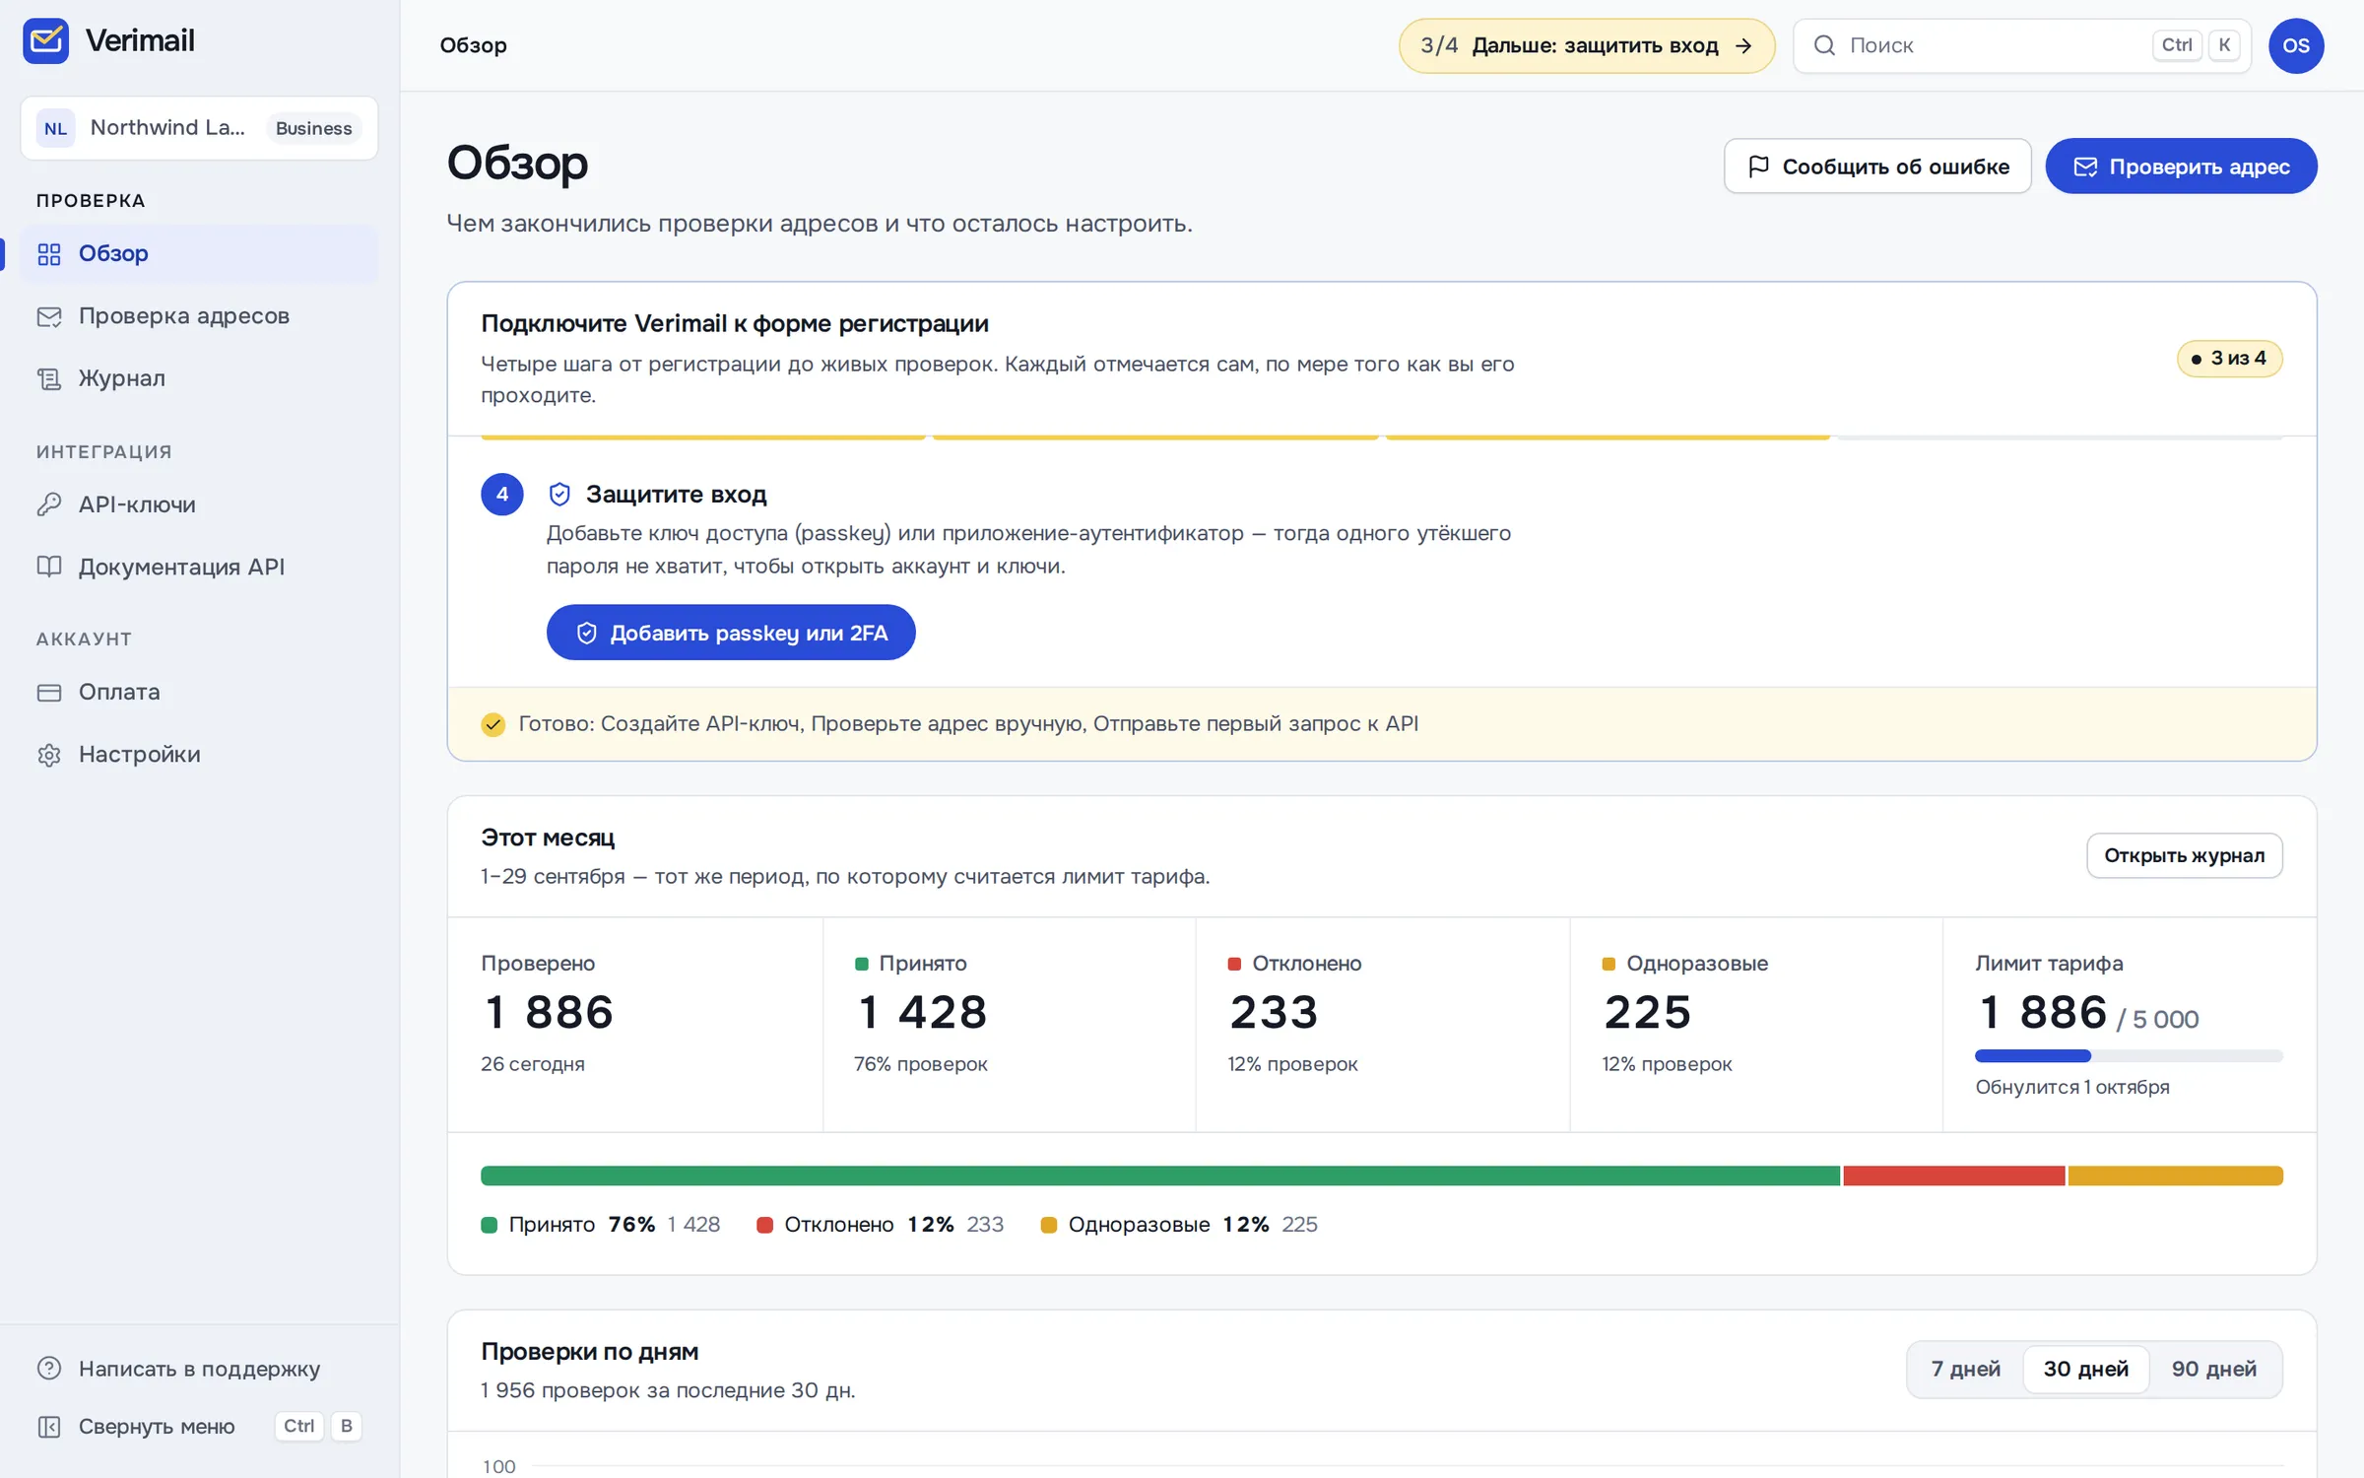Open the Журнал sidebar item
The height and width of the screenshot is (1478, 2364).
click(x=199, y=378)
